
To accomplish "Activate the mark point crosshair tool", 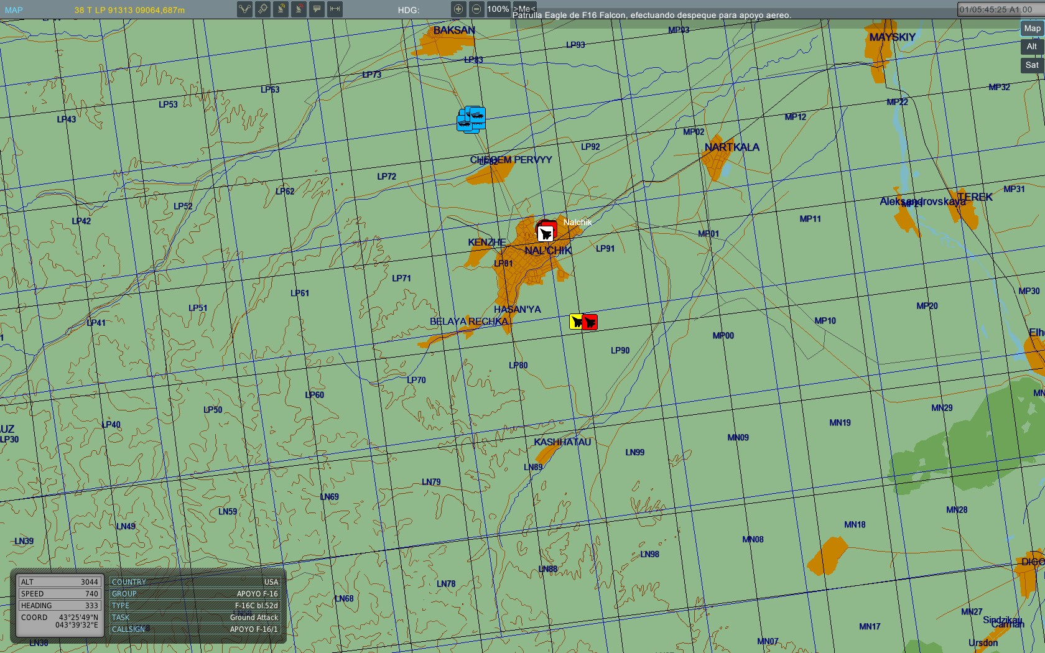I will point(263,9).
